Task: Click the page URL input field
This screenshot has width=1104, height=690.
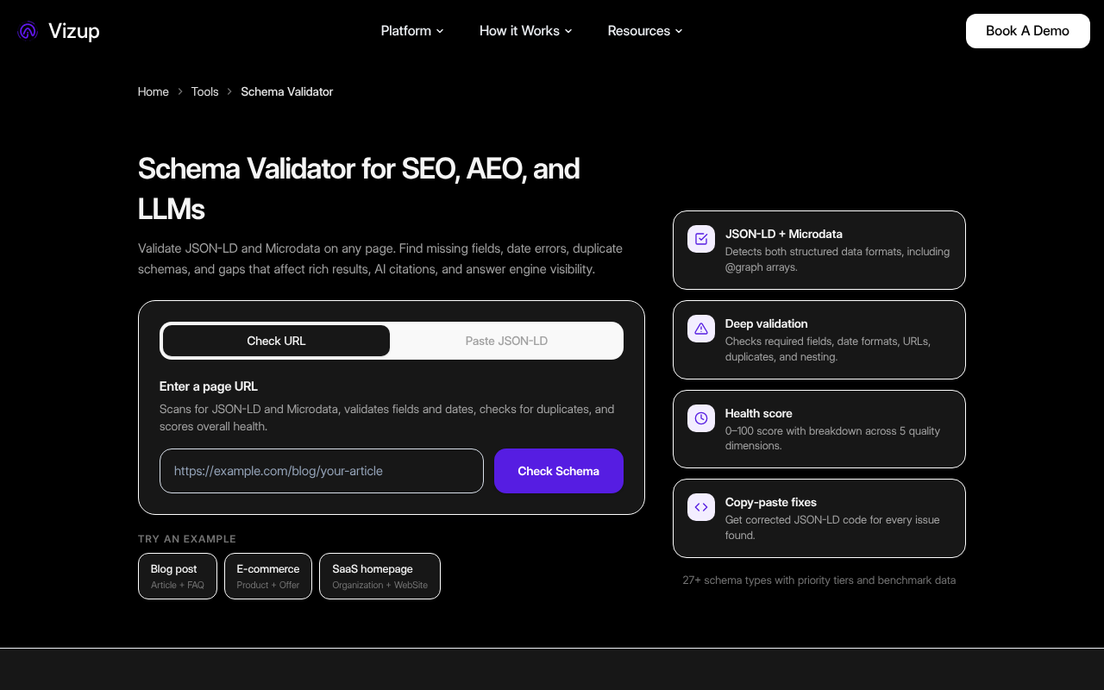Action: [321, 471]
